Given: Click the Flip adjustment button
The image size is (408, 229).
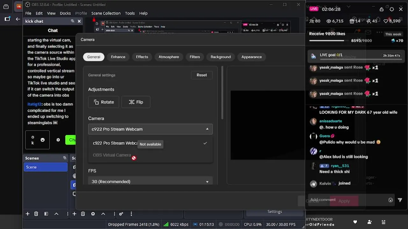Looking at the screenshot, I should click(136, 102).
